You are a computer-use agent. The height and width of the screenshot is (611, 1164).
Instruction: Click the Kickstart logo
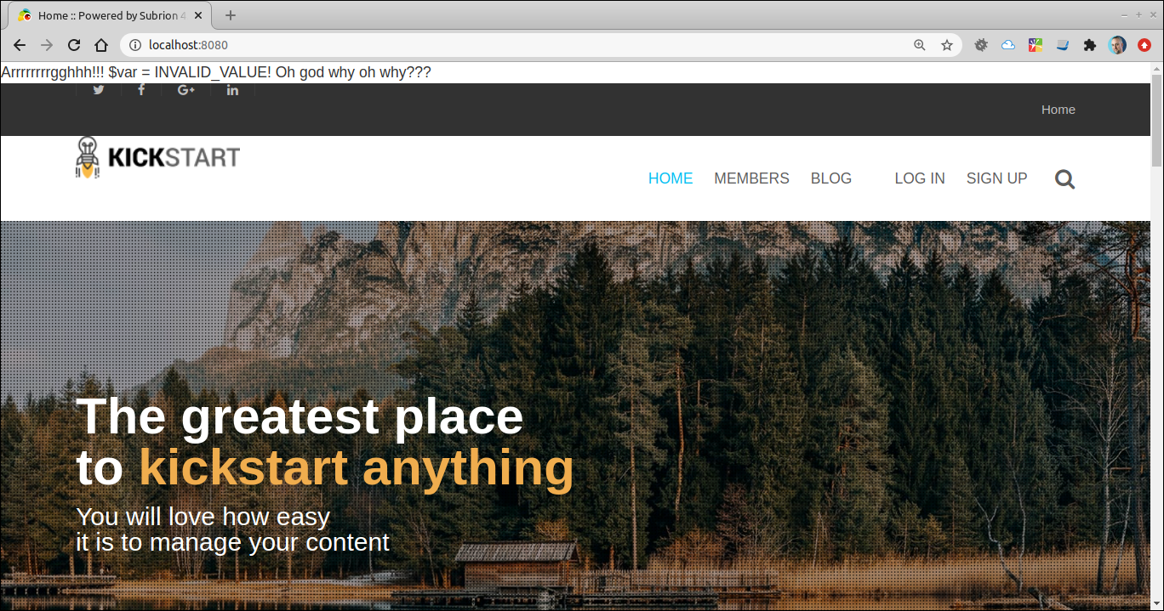click(x=157, y=158)
